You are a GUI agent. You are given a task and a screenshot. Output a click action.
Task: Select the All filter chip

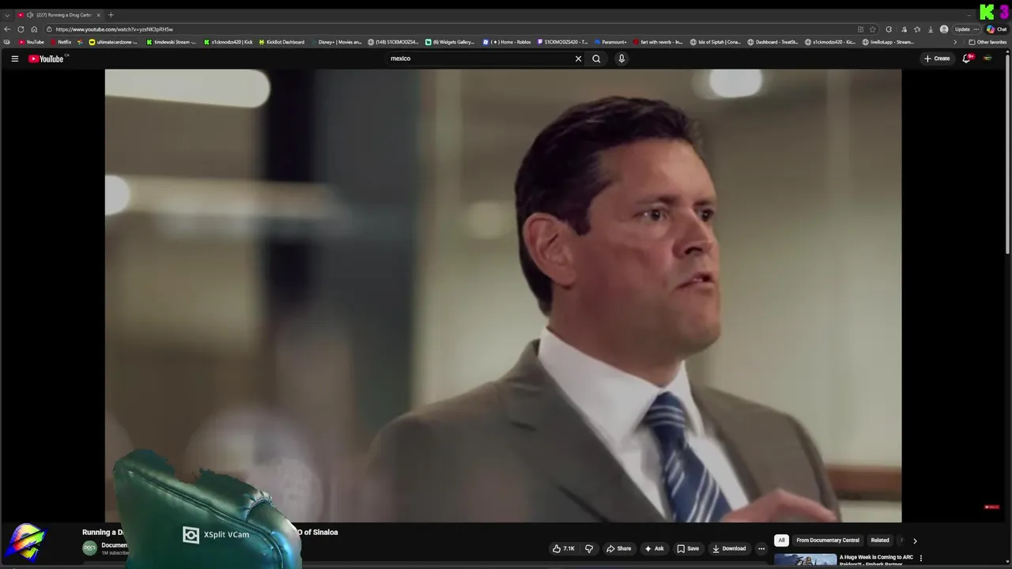781,541
